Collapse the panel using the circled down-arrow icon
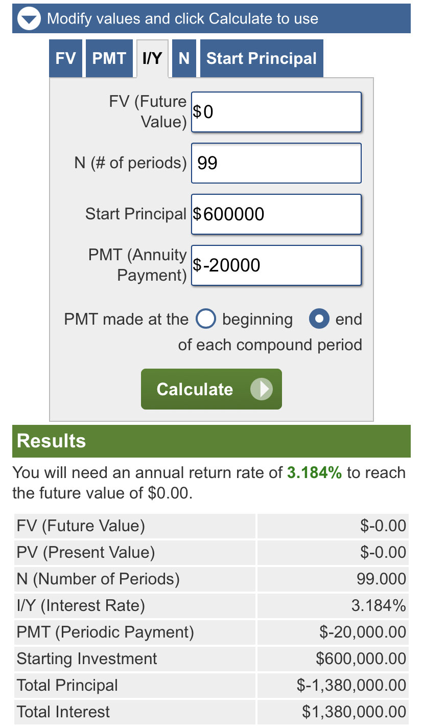 click(29, 19)
